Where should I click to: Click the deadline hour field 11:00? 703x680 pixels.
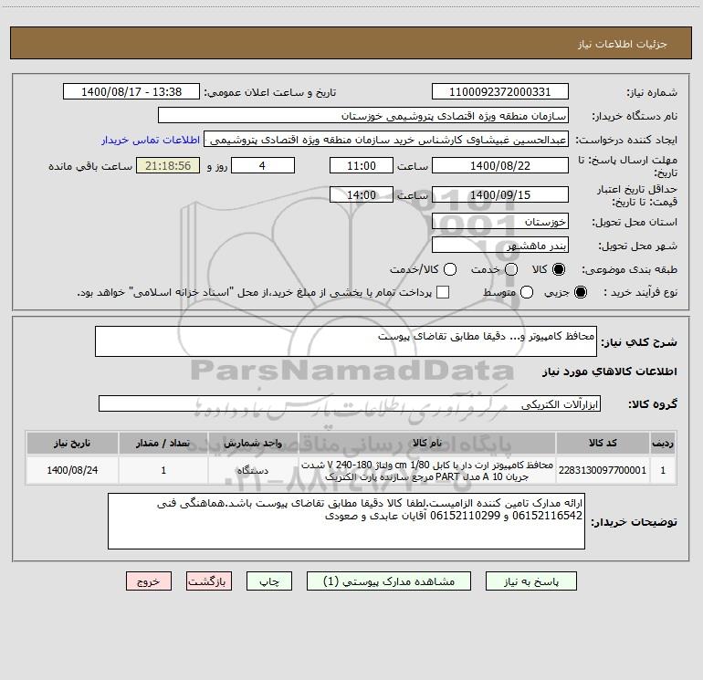point(362,165)
